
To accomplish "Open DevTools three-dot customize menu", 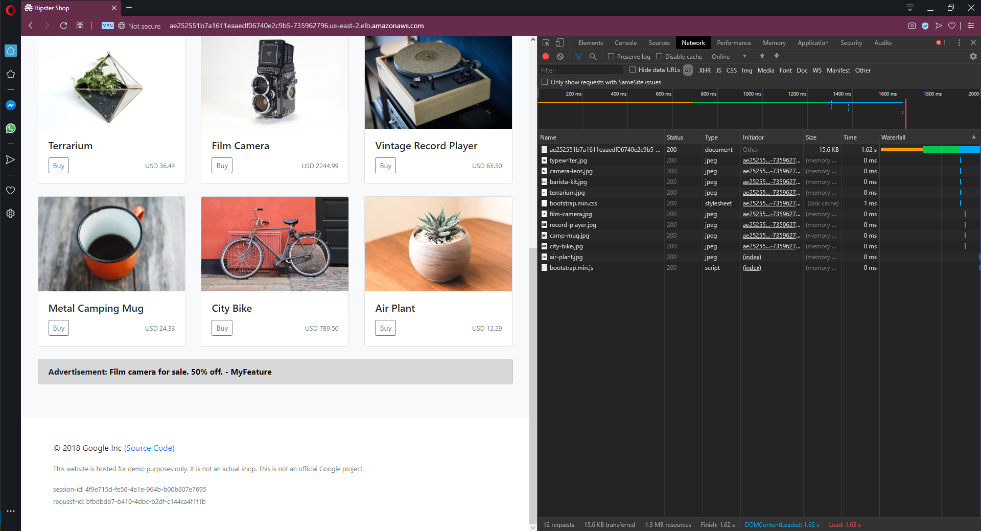I will [x=959, y=43].
